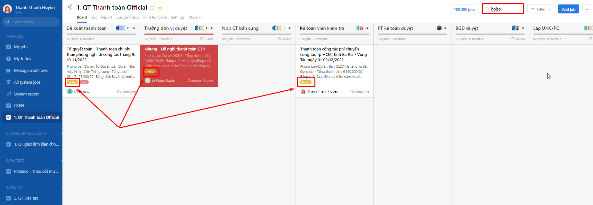
Task: Click member avatars of Kế toán viên kiểm tra
Action: [360, 28]
